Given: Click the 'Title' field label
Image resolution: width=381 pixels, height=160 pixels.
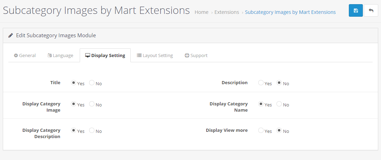Looking at the screenshot, I should click(x=55, y=83).
